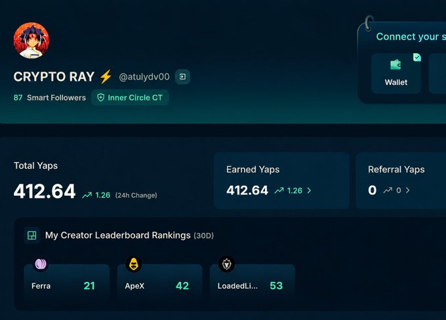446x320 pixels.
Task: Click the CRYPTO RAY display name
Action: pos(54,77)
